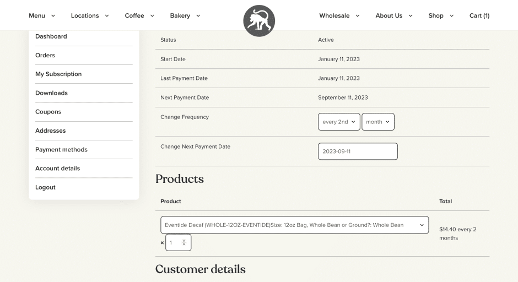Screen dimensions: 518x282
Task: View Coupons in sidebar
Action: [48, 112]
